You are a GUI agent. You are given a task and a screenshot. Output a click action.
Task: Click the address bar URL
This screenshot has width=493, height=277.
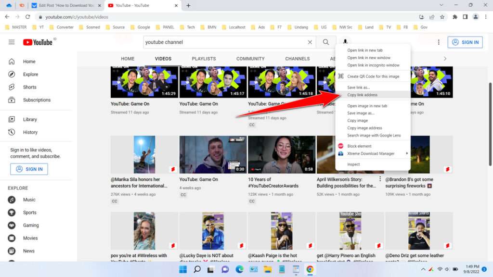pyautogui.click(x=77, y=17)
